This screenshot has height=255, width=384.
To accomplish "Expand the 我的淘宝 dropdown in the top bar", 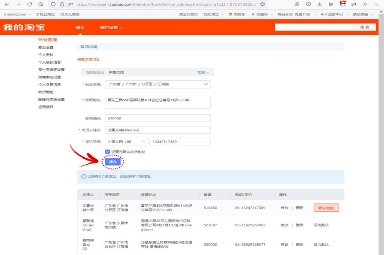I will coord(214,14).
